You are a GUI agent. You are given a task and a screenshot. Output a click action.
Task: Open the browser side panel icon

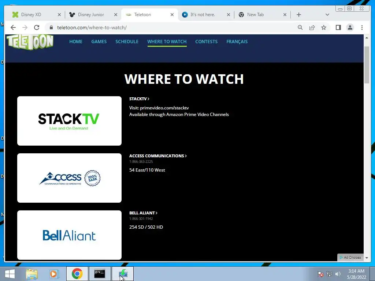coord(338,27)
